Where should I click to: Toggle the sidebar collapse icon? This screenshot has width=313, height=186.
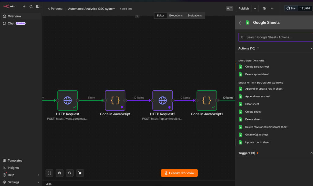pos(38,6)
